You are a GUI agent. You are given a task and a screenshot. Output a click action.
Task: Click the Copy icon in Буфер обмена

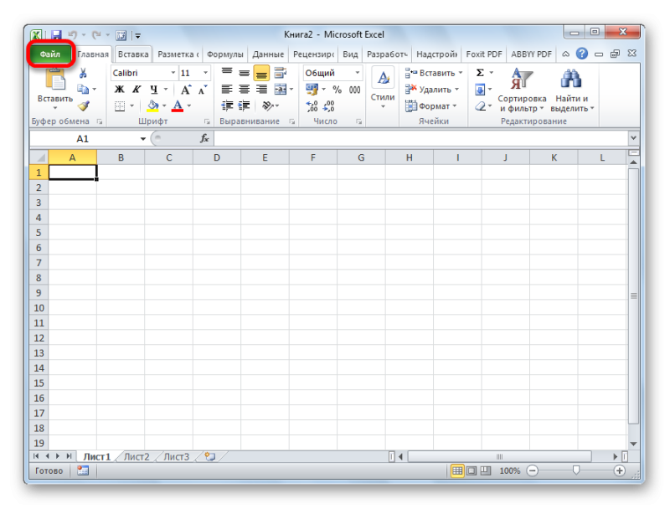pos(83,90)
